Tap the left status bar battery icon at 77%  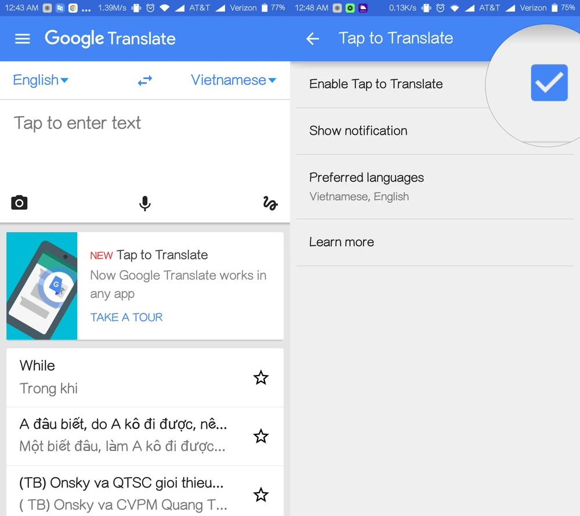point(264,8)
